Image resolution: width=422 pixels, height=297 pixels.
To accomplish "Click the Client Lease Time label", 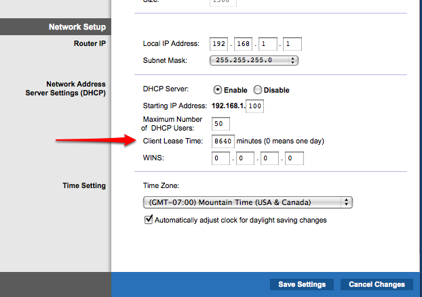I will click(173, 141).
